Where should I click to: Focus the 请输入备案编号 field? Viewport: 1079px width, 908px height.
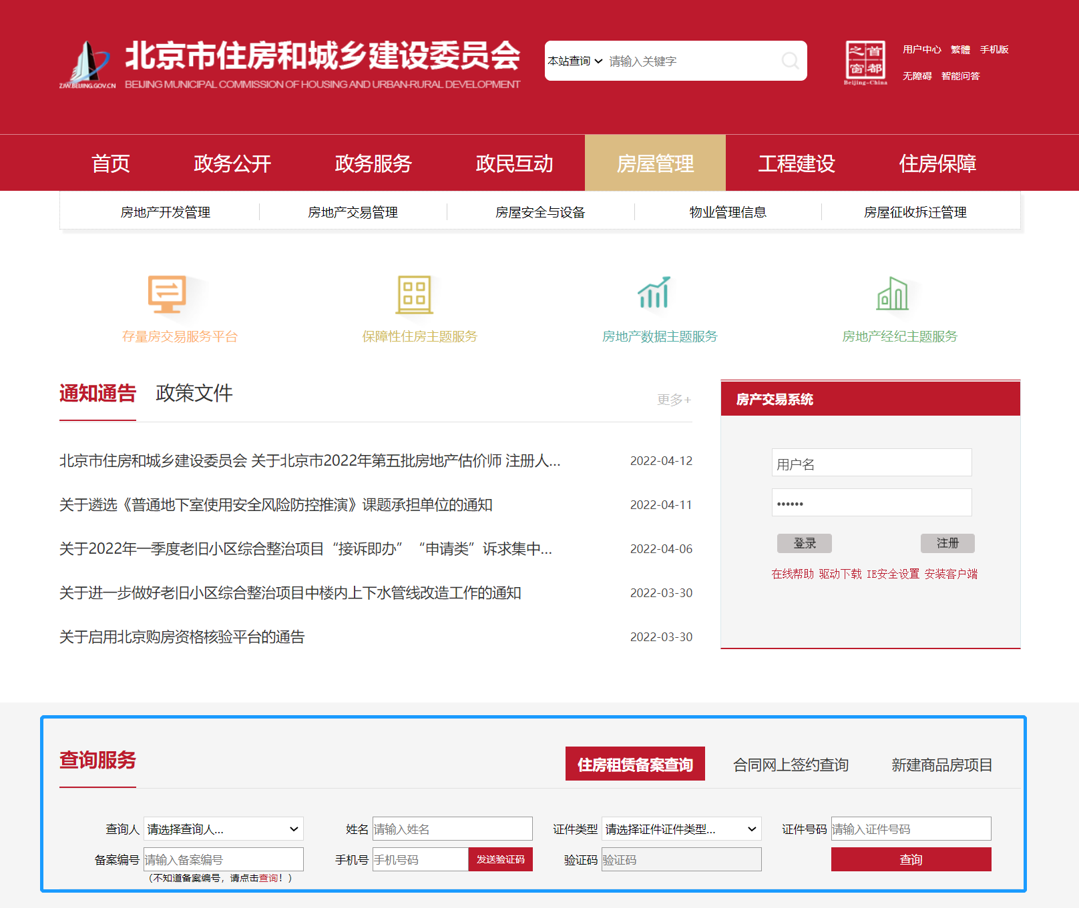(x=224, y=859)
